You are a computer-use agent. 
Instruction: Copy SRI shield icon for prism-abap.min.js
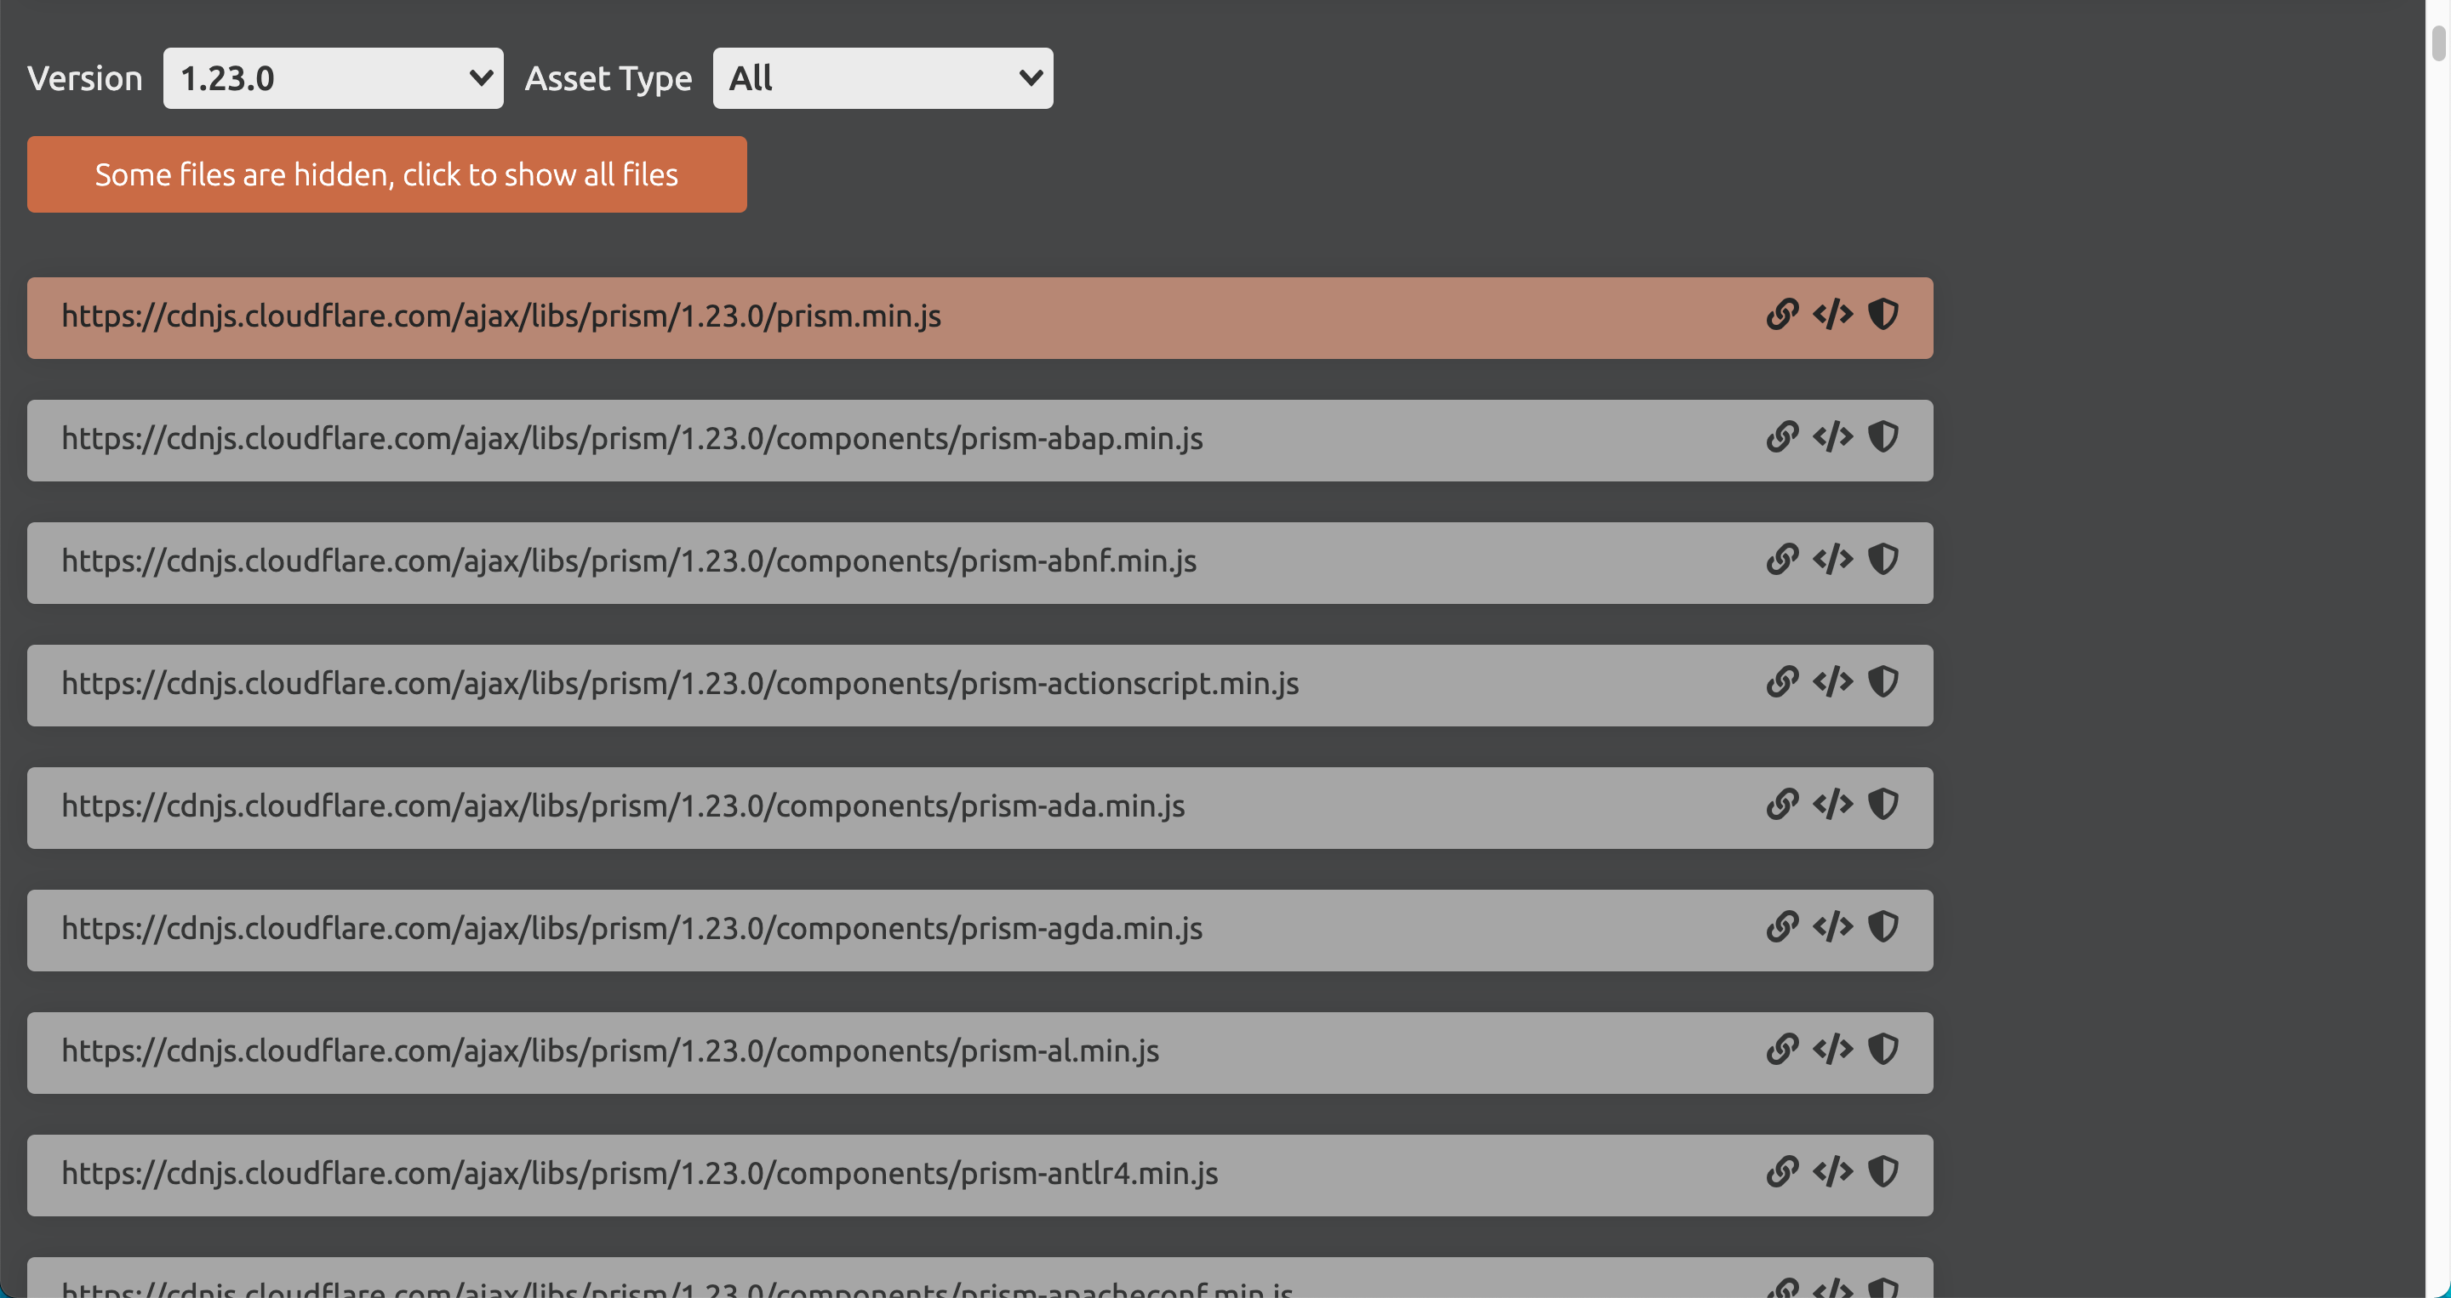pyautogui.click(x=1883, y=437)
